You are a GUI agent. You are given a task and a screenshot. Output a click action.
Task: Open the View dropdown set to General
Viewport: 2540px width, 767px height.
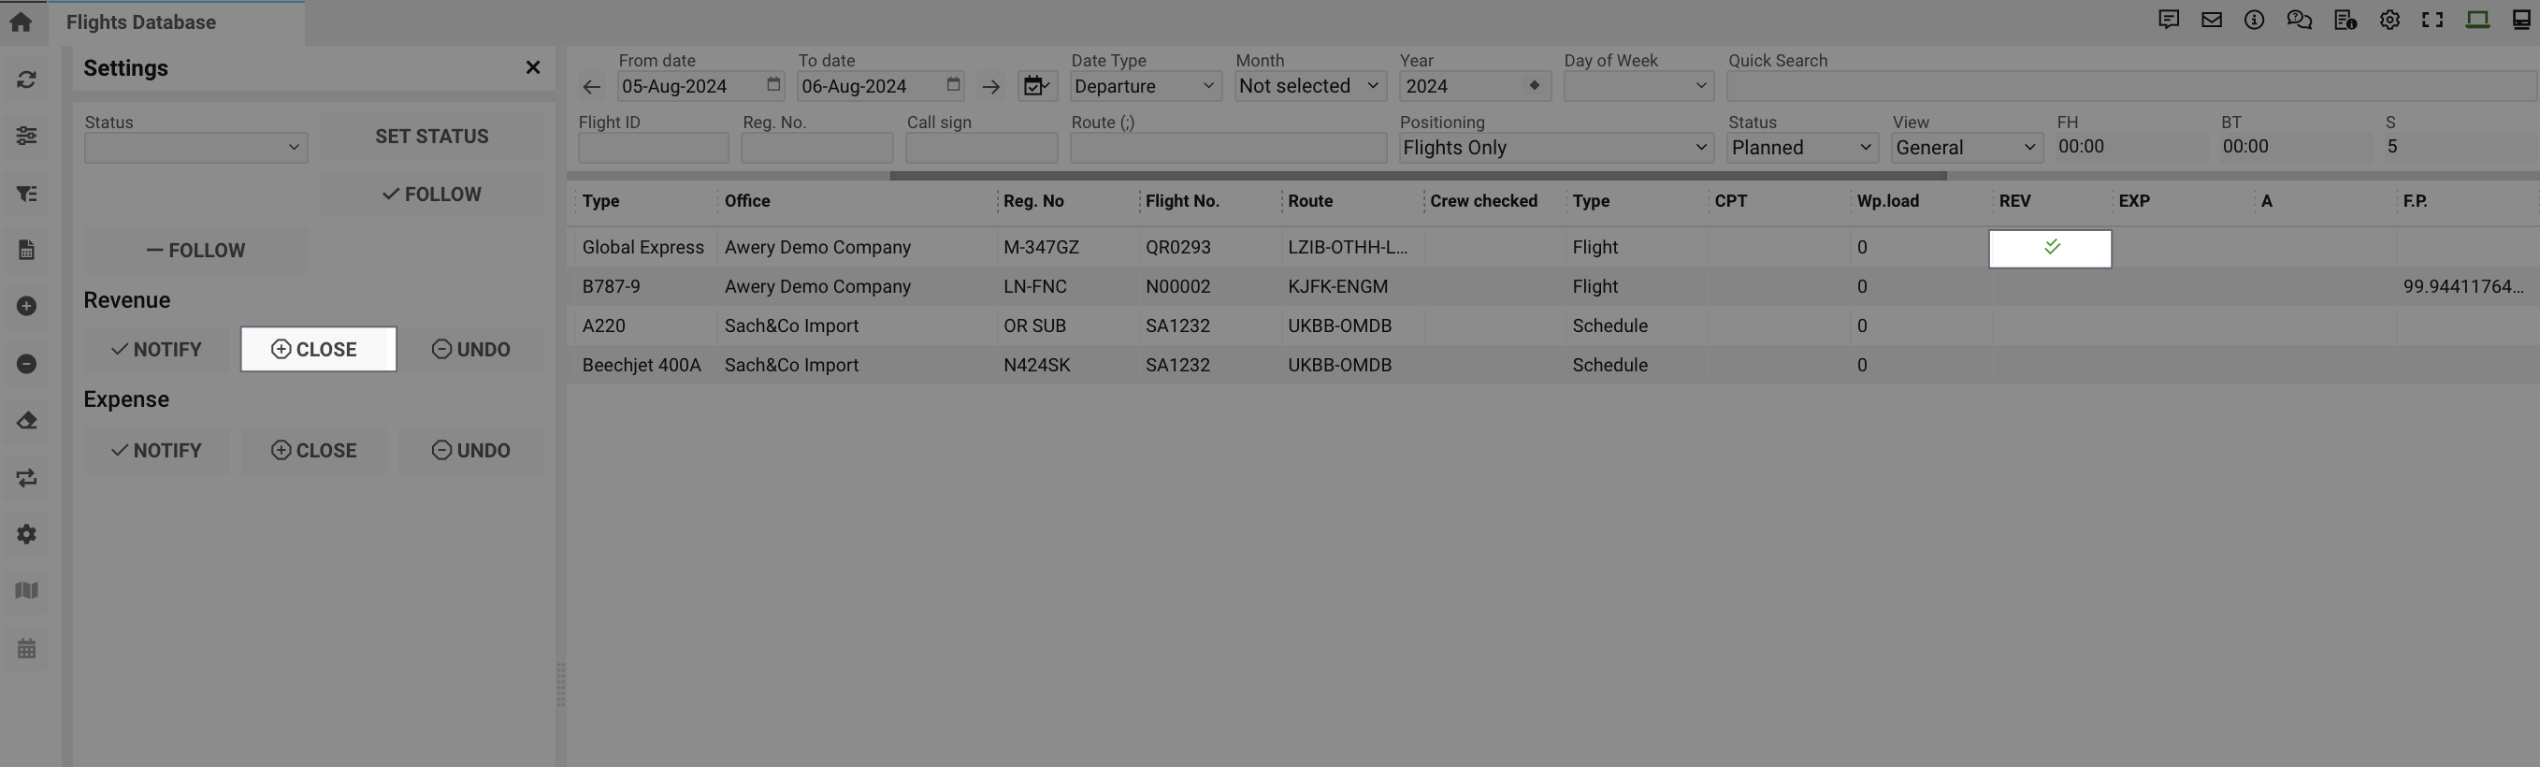pyautogui.click(x=1965, y=148)
